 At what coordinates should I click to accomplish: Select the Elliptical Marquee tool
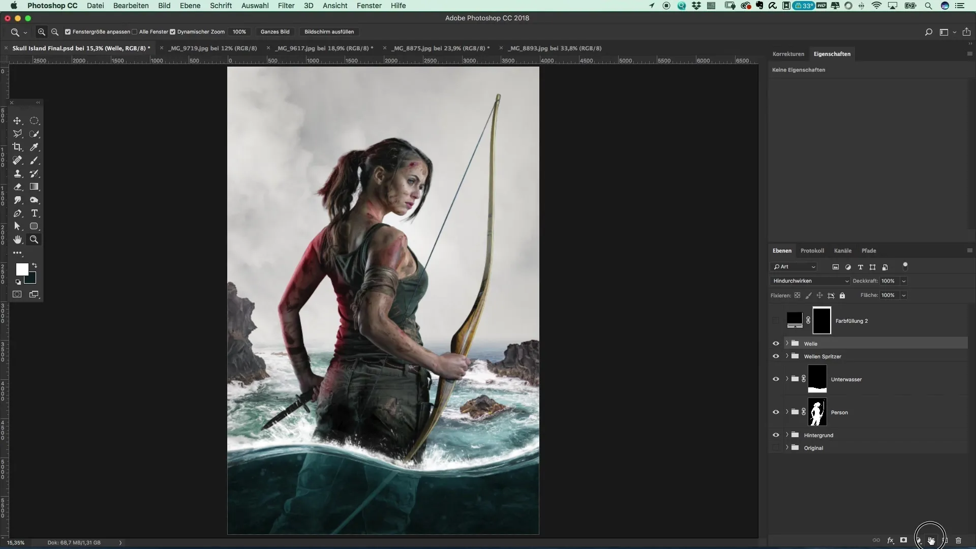(34, 121)
